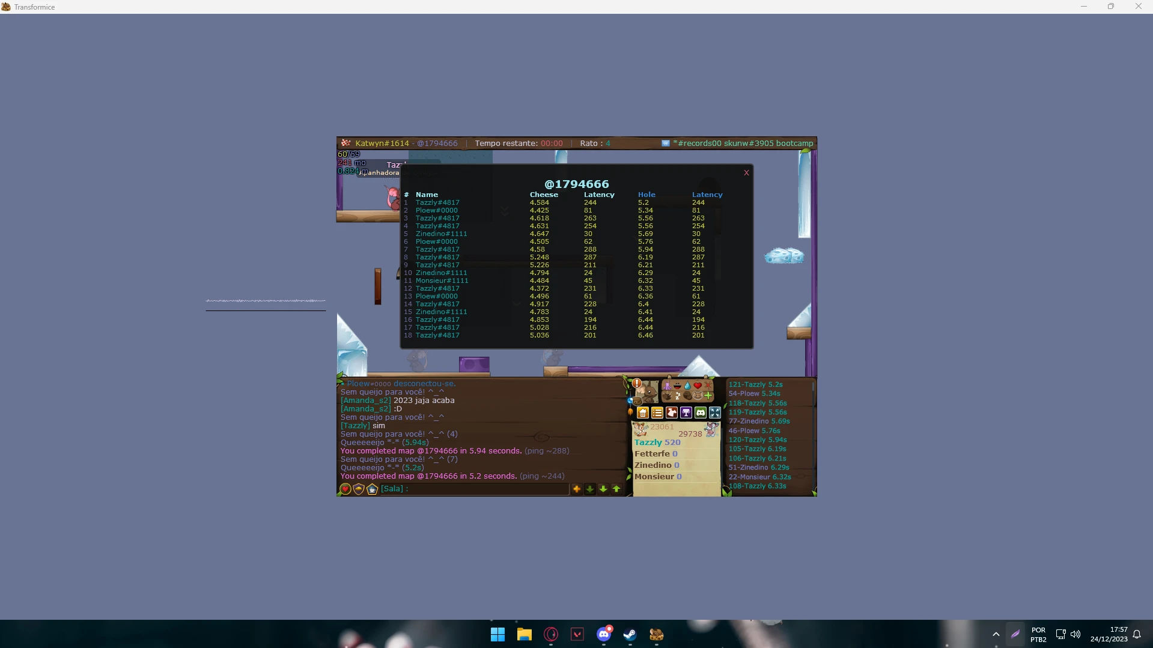Open the yellow list menu button
Viewport: 1153px width, 648px height.
click(x=657, y=413)
